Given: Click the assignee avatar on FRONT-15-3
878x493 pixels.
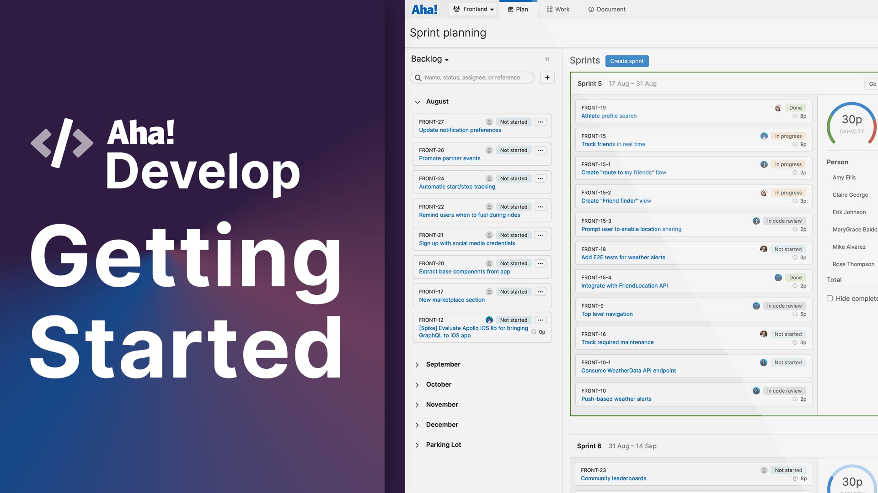Looking at the screenshot, I should point(756,221).
